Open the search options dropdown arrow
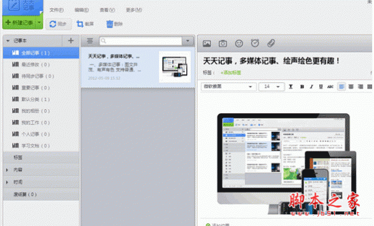This screenshot has width=374, height=226. click(188, 41)
